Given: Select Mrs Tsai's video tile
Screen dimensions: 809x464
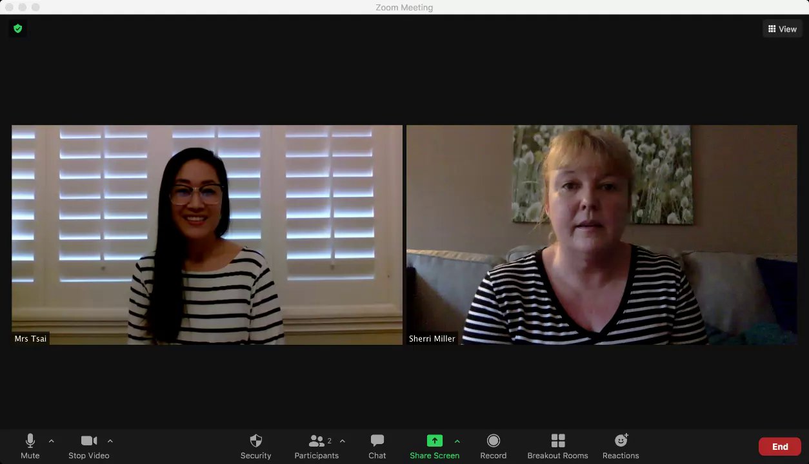Looking at the screenshot, I should 207,235.
